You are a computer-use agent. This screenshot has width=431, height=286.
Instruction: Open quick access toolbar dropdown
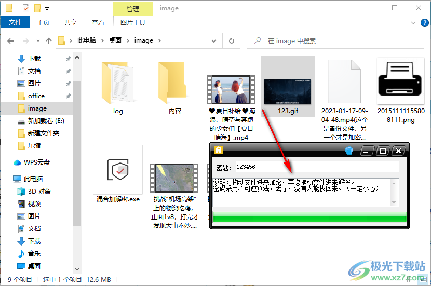coord(47,9)
